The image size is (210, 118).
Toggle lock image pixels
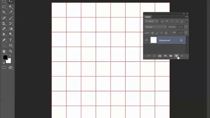click(157, 33)
